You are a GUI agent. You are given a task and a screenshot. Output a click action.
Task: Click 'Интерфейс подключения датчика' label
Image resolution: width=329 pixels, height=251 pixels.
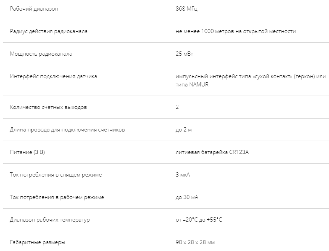pos(53,76)
